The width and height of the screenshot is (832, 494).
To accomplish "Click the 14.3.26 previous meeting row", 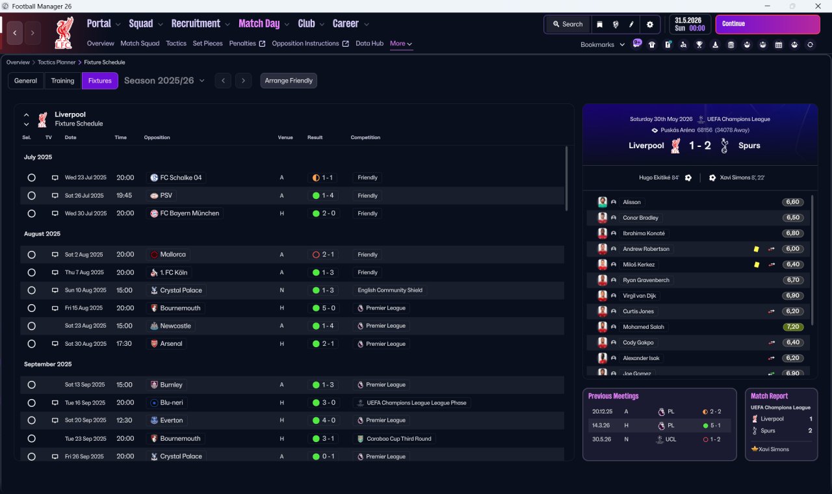I will click(660, 426).
